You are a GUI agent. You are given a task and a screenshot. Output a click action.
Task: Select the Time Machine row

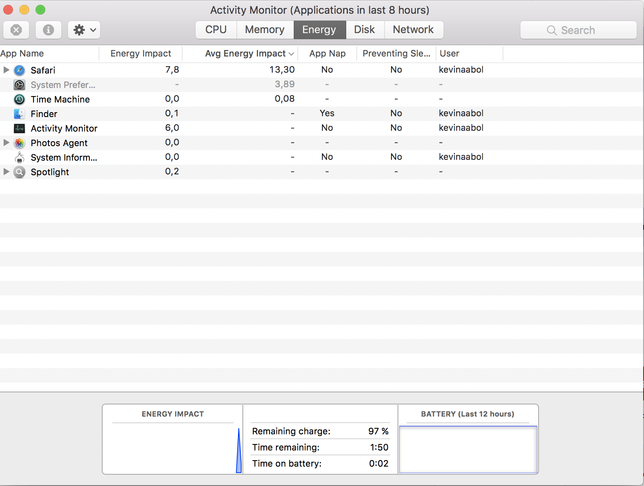coord(322,99)
